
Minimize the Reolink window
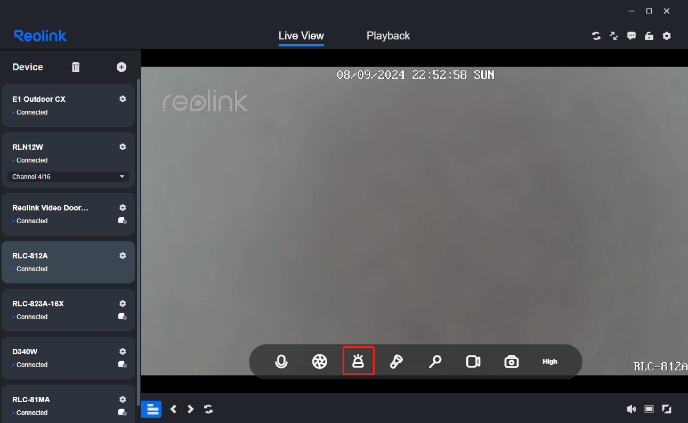coord(632,11)
